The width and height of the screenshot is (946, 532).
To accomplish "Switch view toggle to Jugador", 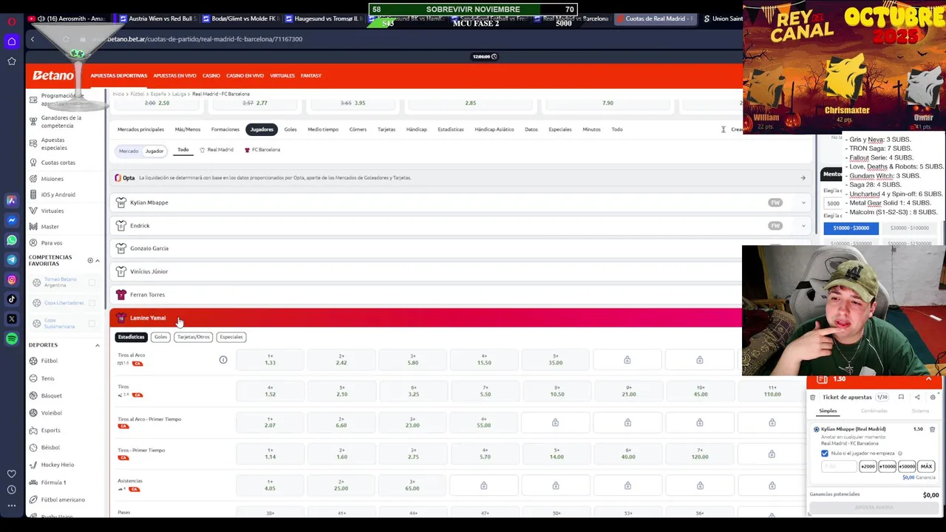I will (154, 151).
